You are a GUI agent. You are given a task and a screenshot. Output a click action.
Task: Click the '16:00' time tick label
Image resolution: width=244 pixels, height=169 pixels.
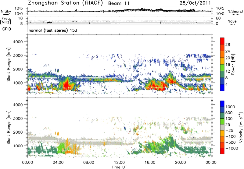150,163
